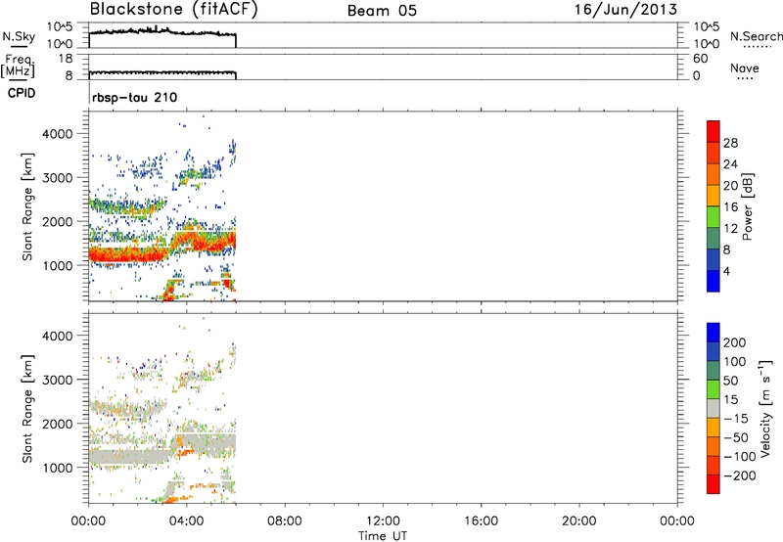Click the "CPID" row label
Image resolution: width=783 pixels, height=542 pixels.
[x=22, y=93]
